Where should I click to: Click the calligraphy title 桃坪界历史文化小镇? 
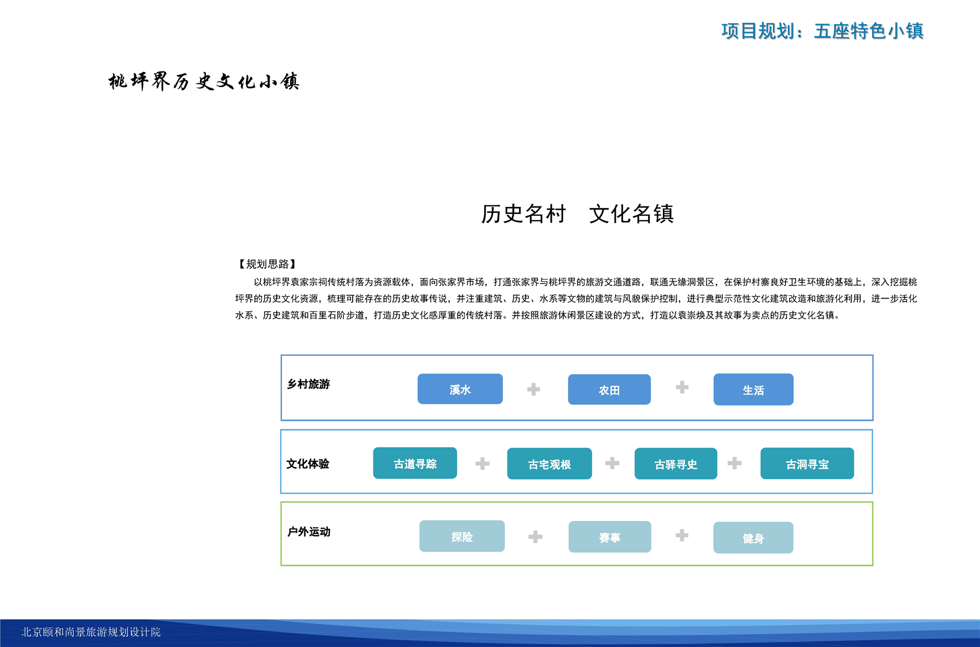pos(204,81)
